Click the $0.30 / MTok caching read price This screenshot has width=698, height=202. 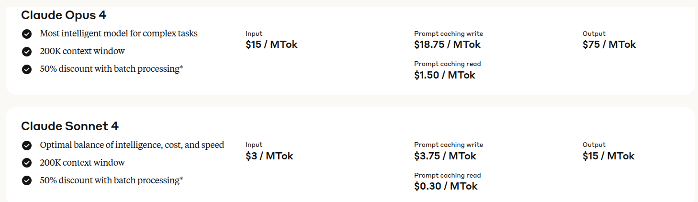[446, 186]
